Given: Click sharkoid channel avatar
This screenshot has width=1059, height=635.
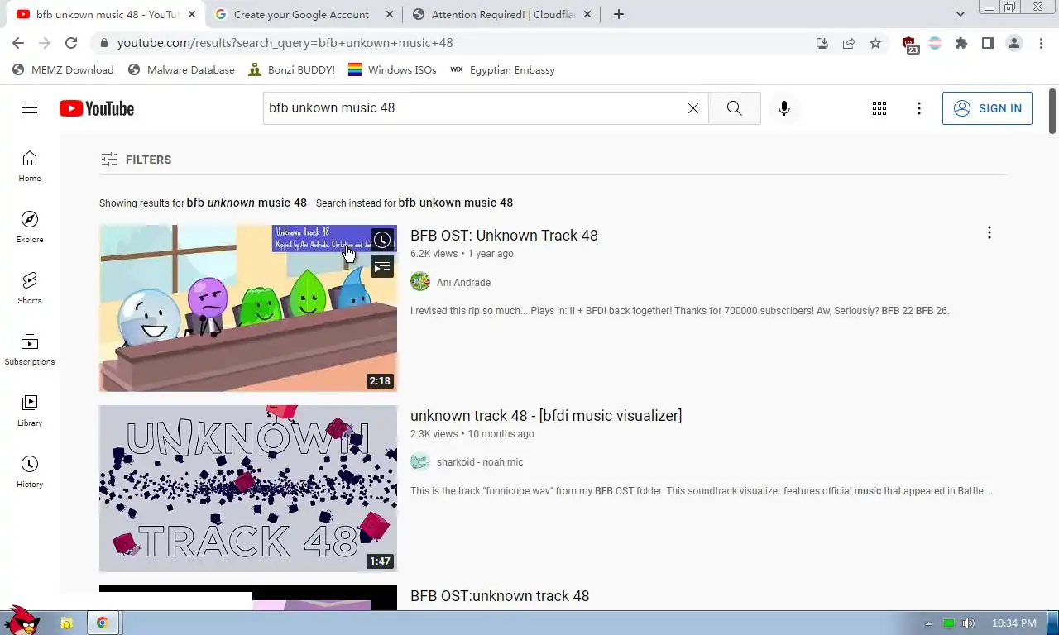Looking at the screenshot, I should coord(420,461).
